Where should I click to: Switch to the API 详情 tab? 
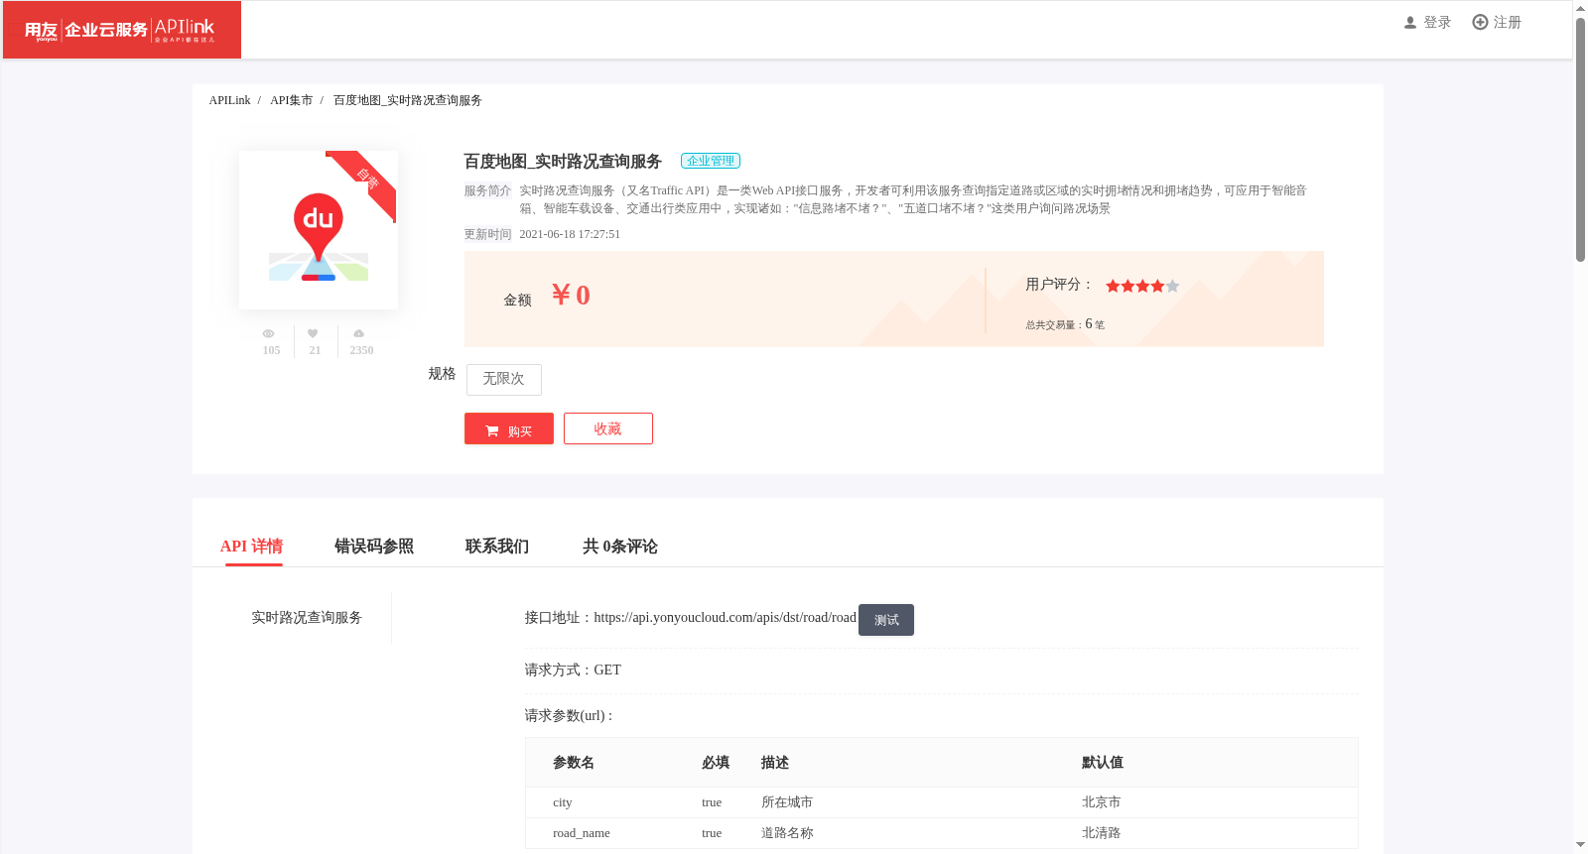pyautogui.click(x=252, y=547)
